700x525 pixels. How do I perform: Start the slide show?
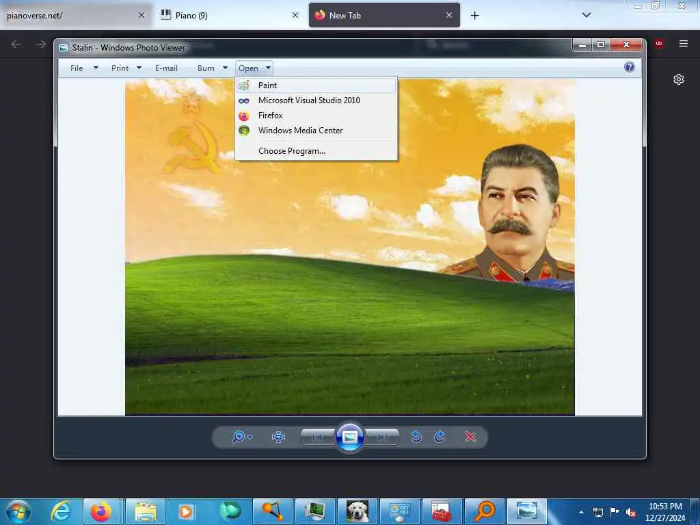pos(349,437)
